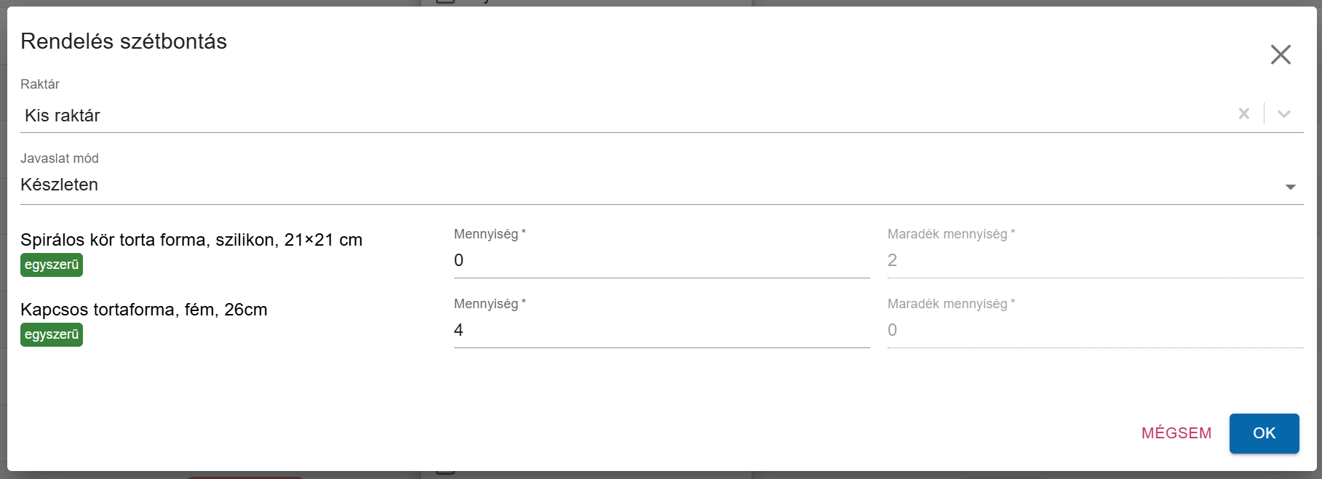This screenshot has width=1322, height=479.
Task: Confirm with the OK button
Action: coord(1264,433)
